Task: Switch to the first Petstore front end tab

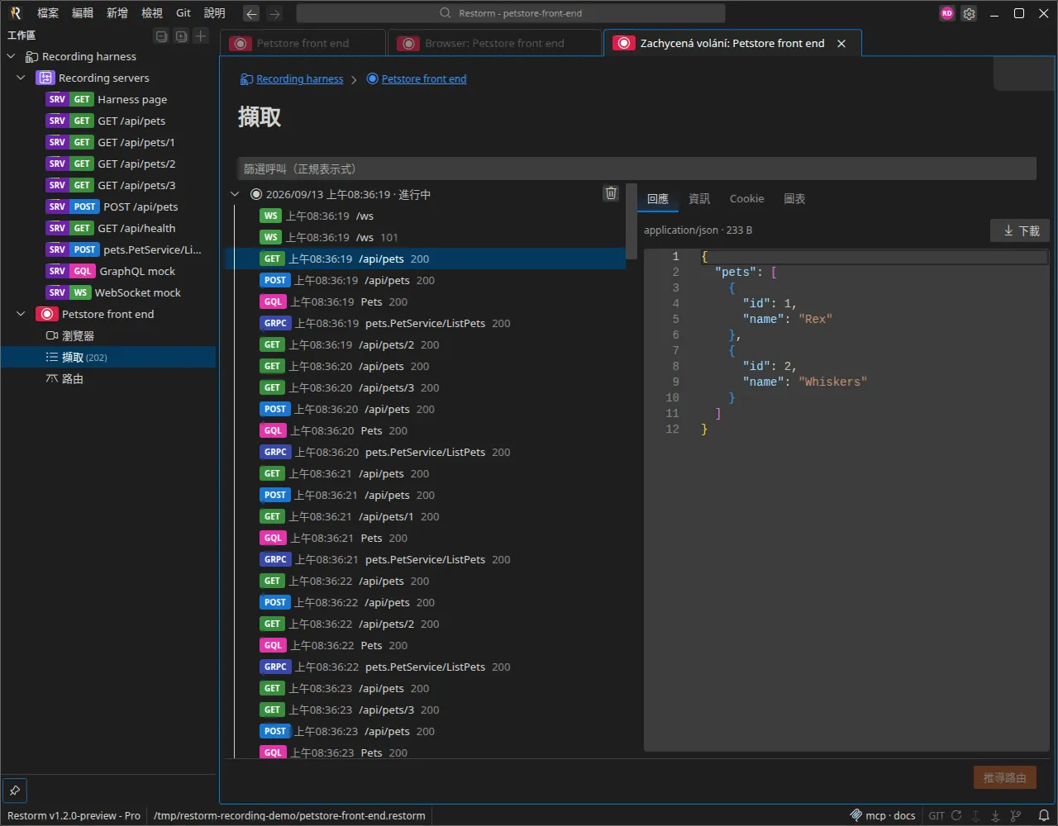Action: click(x=303, y=44)
